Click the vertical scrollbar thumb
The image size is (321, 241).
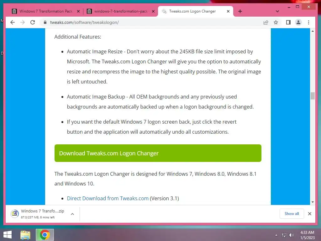(x=313, y=96)
